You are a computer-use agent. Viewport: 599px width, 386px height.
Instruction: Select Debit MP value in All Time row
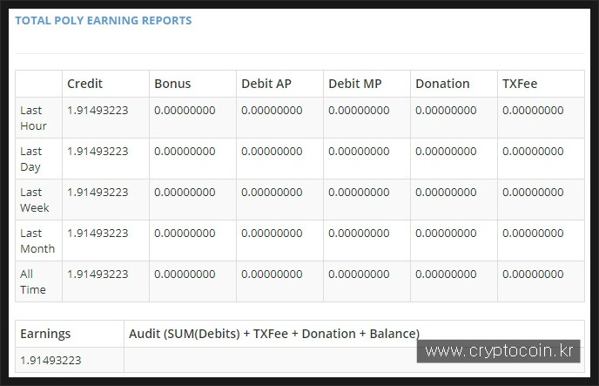[x=359, y=274]
